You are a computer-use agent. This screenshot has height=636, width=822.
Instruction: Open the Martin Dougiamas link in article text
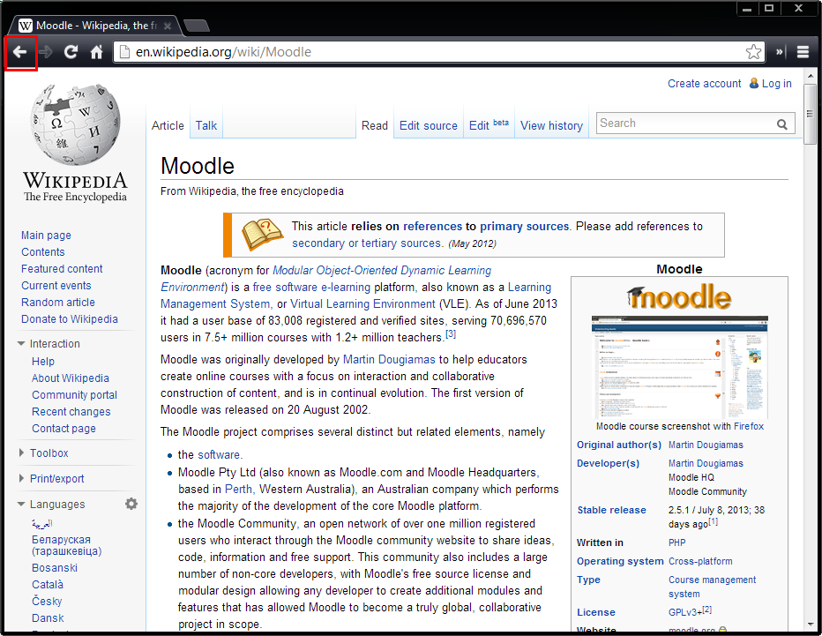tap(389, 360)
